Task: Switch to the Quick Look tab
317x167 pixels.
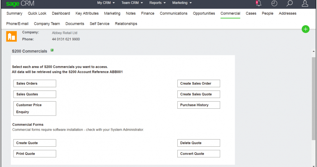Action: coord(37,13)
